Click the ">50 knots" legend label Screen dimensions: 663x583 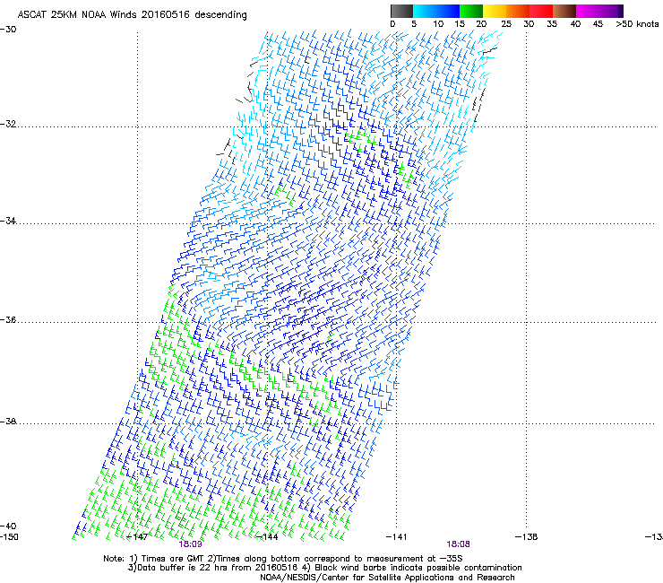coord(637,23)
